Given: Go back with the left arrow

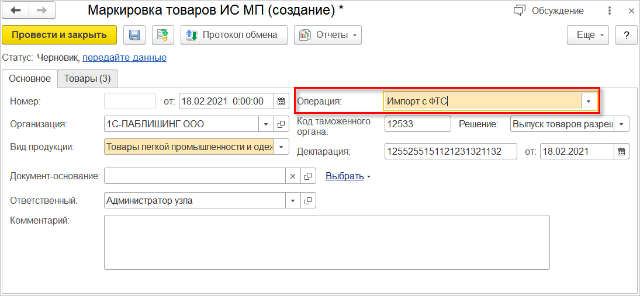Looking at the screenshot, I should click(x=16, y=11).
